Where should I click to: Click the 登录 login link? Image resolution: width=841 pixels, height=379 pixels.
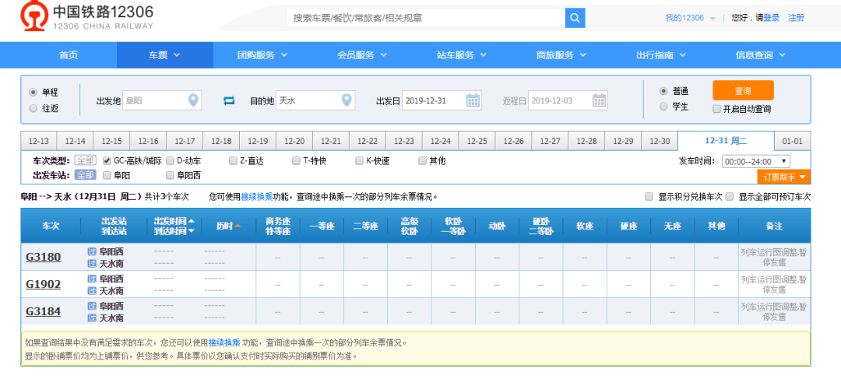point(771,18)
